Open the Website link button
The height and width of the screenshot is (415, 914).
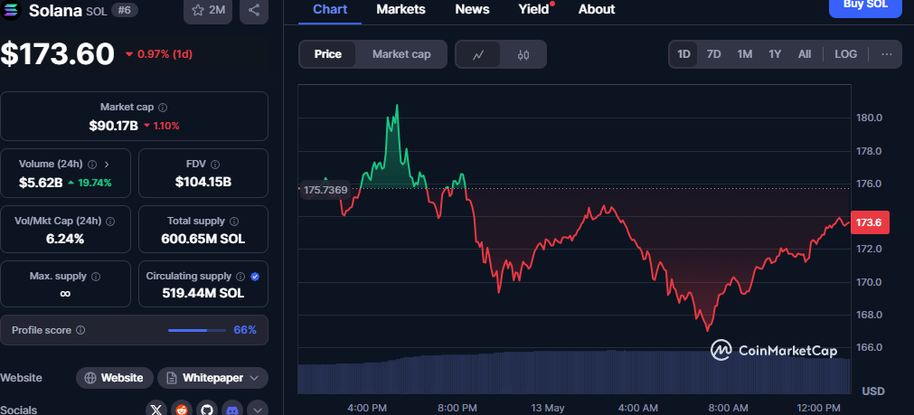click(x=115, y=378)
